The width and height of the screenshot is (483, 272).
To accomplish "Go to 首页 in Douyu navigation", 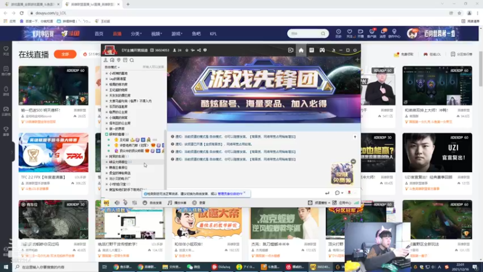I will point(99,34).
